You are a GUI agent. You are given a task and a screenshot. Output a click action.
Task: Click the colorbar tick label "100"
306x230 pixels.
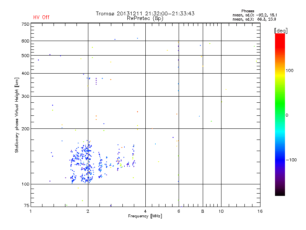click(x=290, y=71)
